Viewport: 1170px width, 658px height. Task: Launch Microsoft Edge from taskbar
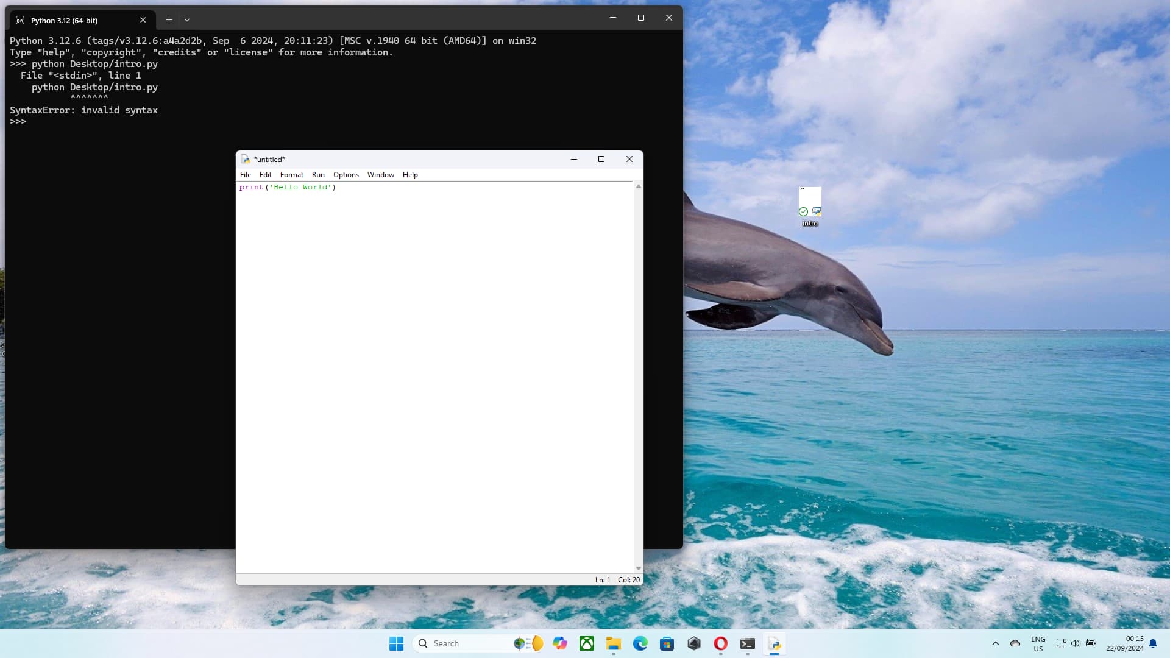(640, 643)
